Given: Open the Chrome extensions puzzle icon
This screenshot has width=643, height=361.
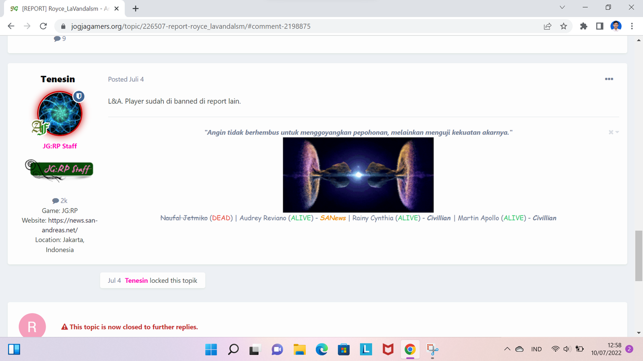Looking at the screenshot, I should click(x=583, y=26).
